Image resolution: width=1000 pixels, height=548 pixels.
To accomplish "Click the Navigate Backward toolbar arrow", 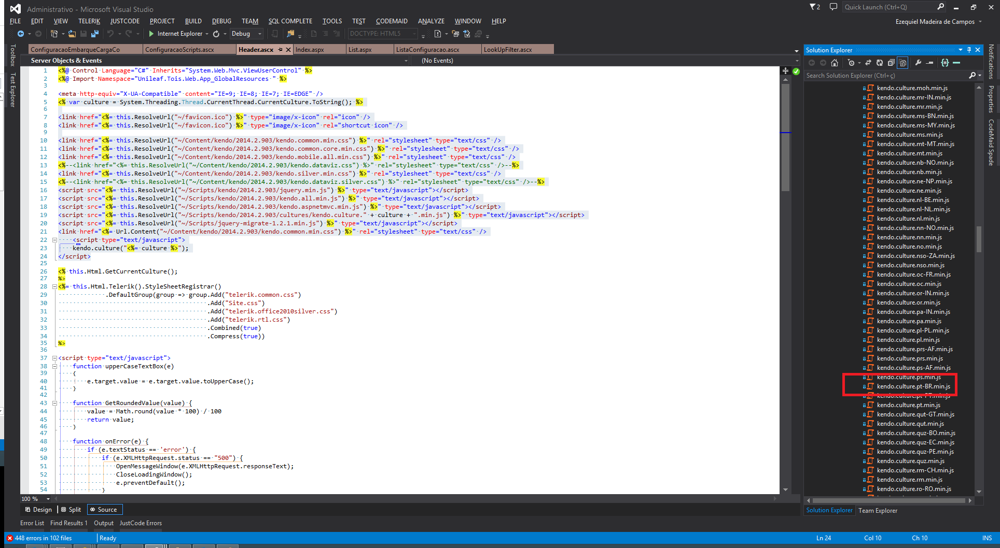I will pos(21,34).
